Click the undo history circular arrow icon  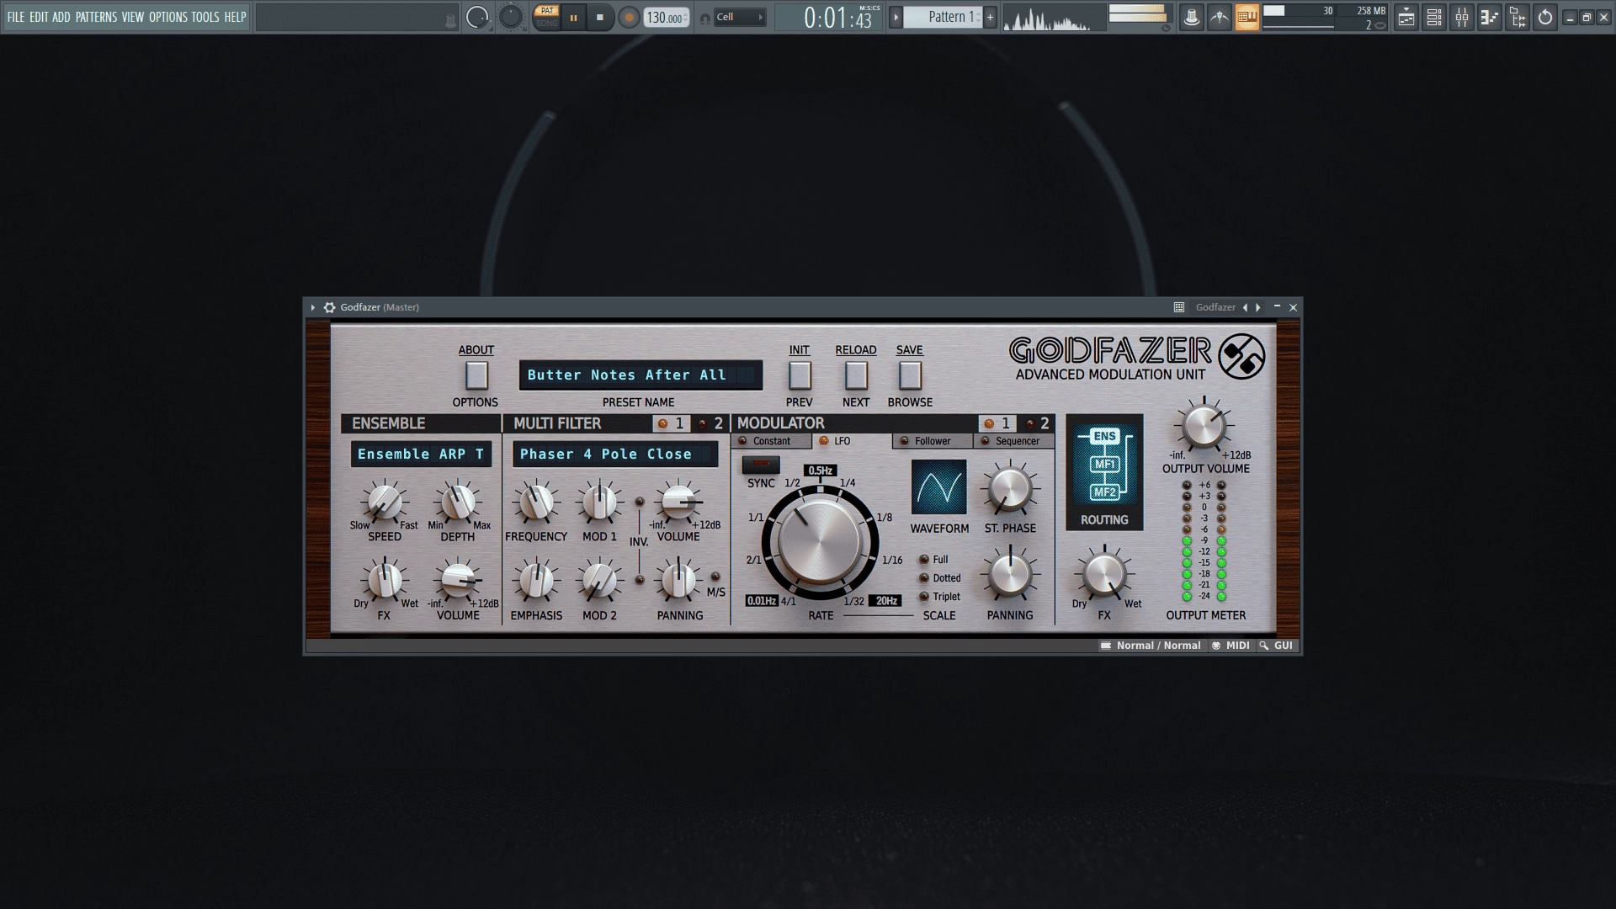point(1545,17)
